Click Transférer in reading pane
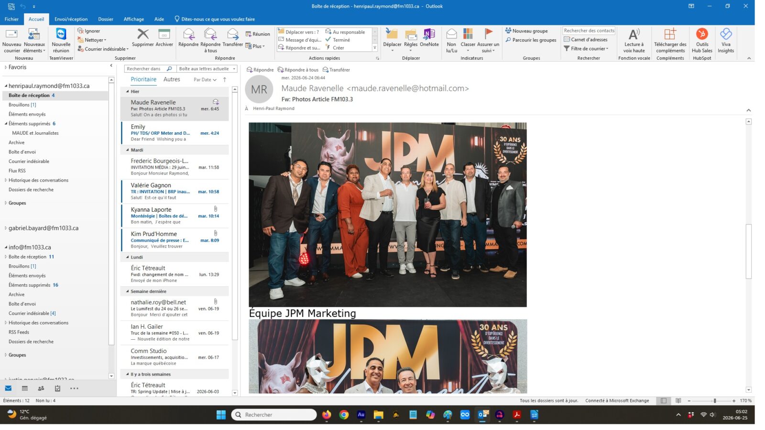 336,70
